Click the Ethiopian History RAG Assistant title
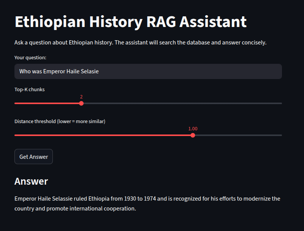Viewport: 304px width, 231px height. (130, 22)
